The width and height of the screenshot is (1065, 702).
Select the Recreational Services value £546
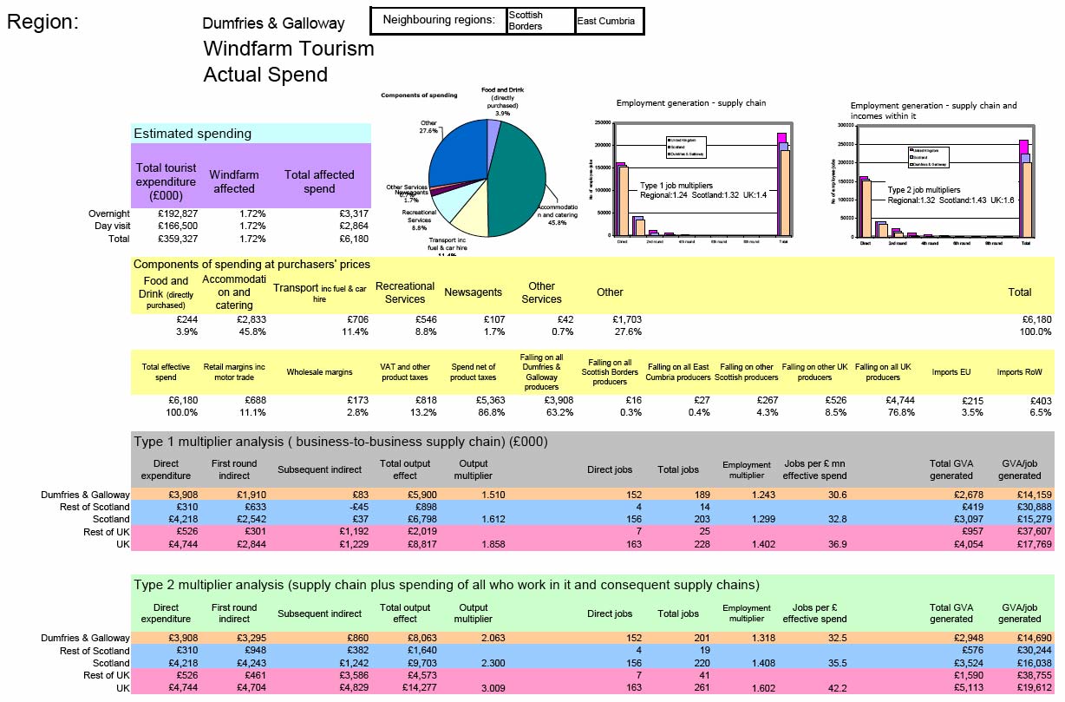point(426,319)
